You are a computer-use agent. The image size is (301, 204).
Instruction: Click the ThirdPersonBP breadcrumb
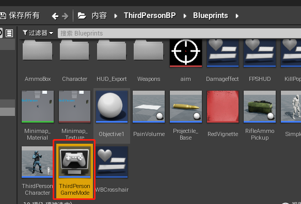point(150,15)
